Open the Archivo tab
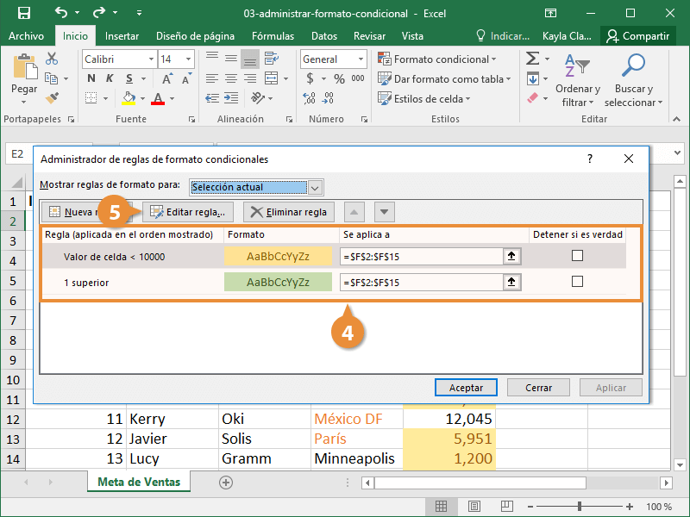Screen dimensions: 690x517 point(27,36)
